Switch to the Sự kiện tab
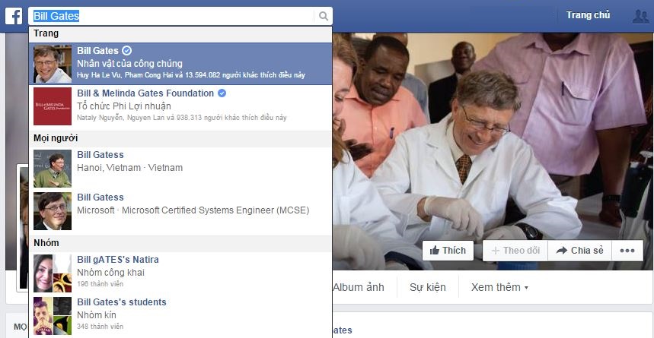The height and width of the screenshot is (338, 654). coord(428,287)
